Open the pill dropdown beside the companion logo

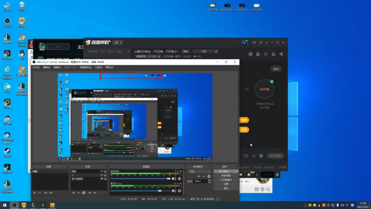point(118,42)
